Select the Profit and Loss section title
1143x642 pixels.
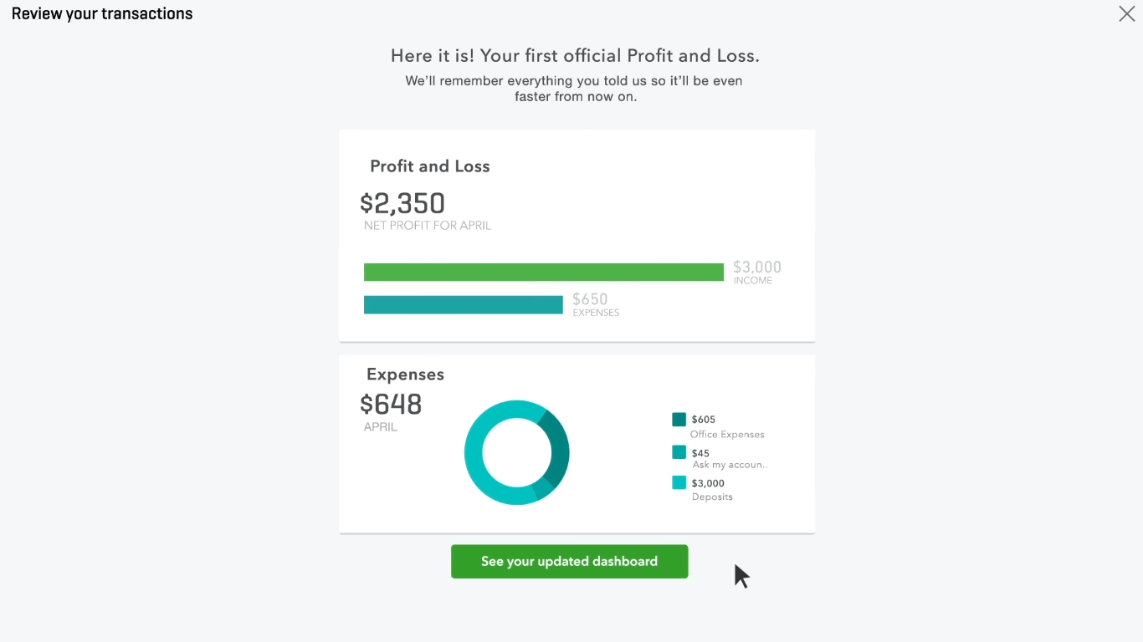(x=429, y=166)
